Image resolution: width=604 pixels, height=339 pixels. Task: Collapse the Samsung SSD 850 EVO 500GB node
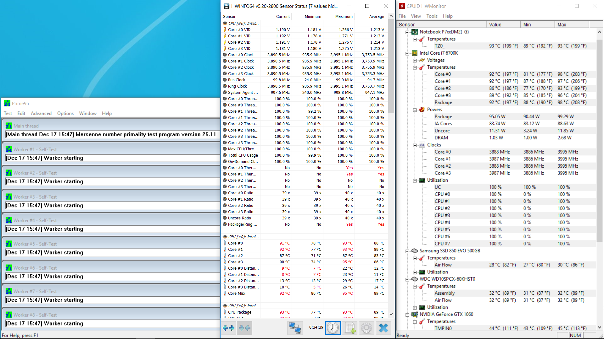point(407,251)
